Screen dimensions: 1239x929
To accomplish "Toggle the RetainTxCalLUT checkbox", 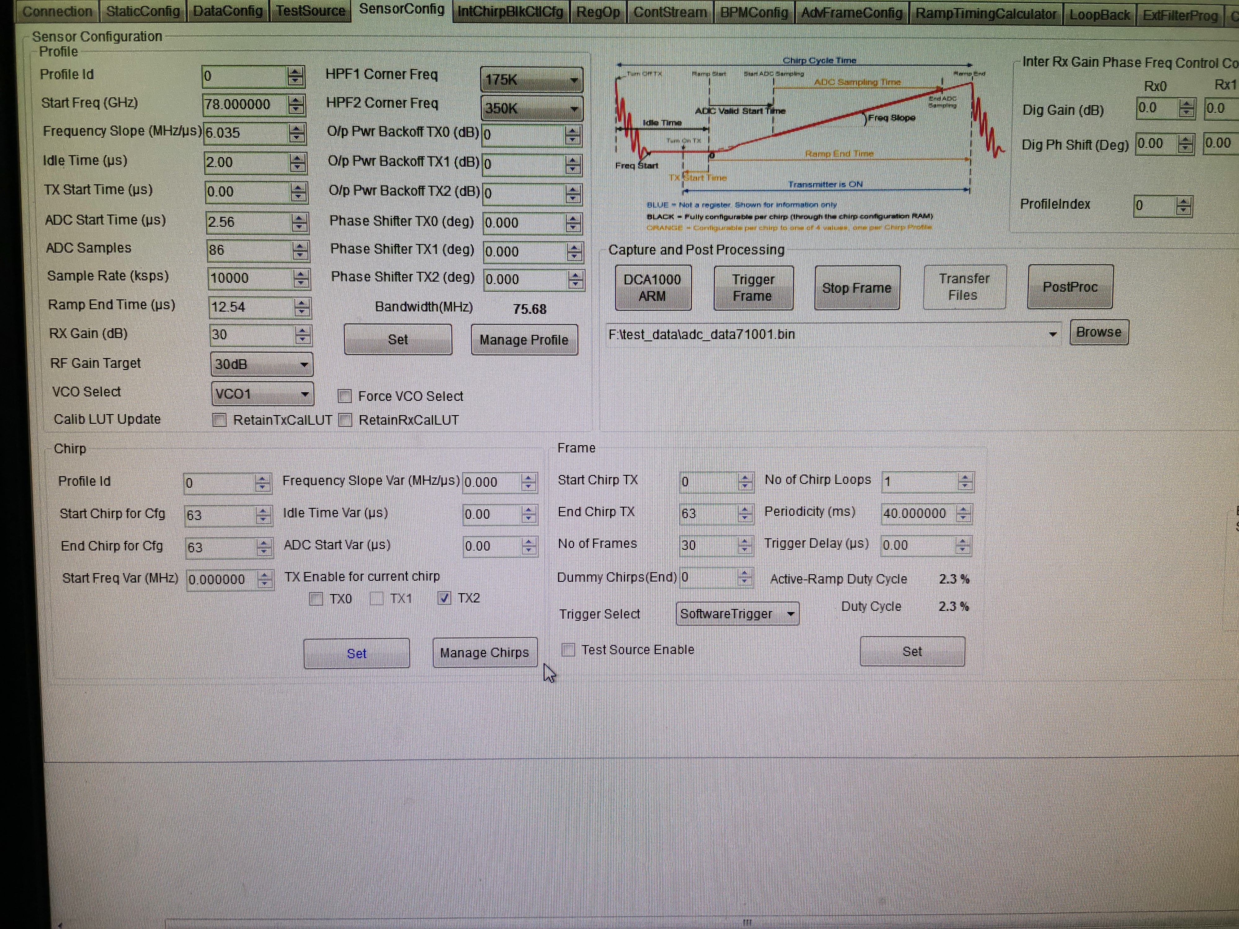I will coord(220,420).
